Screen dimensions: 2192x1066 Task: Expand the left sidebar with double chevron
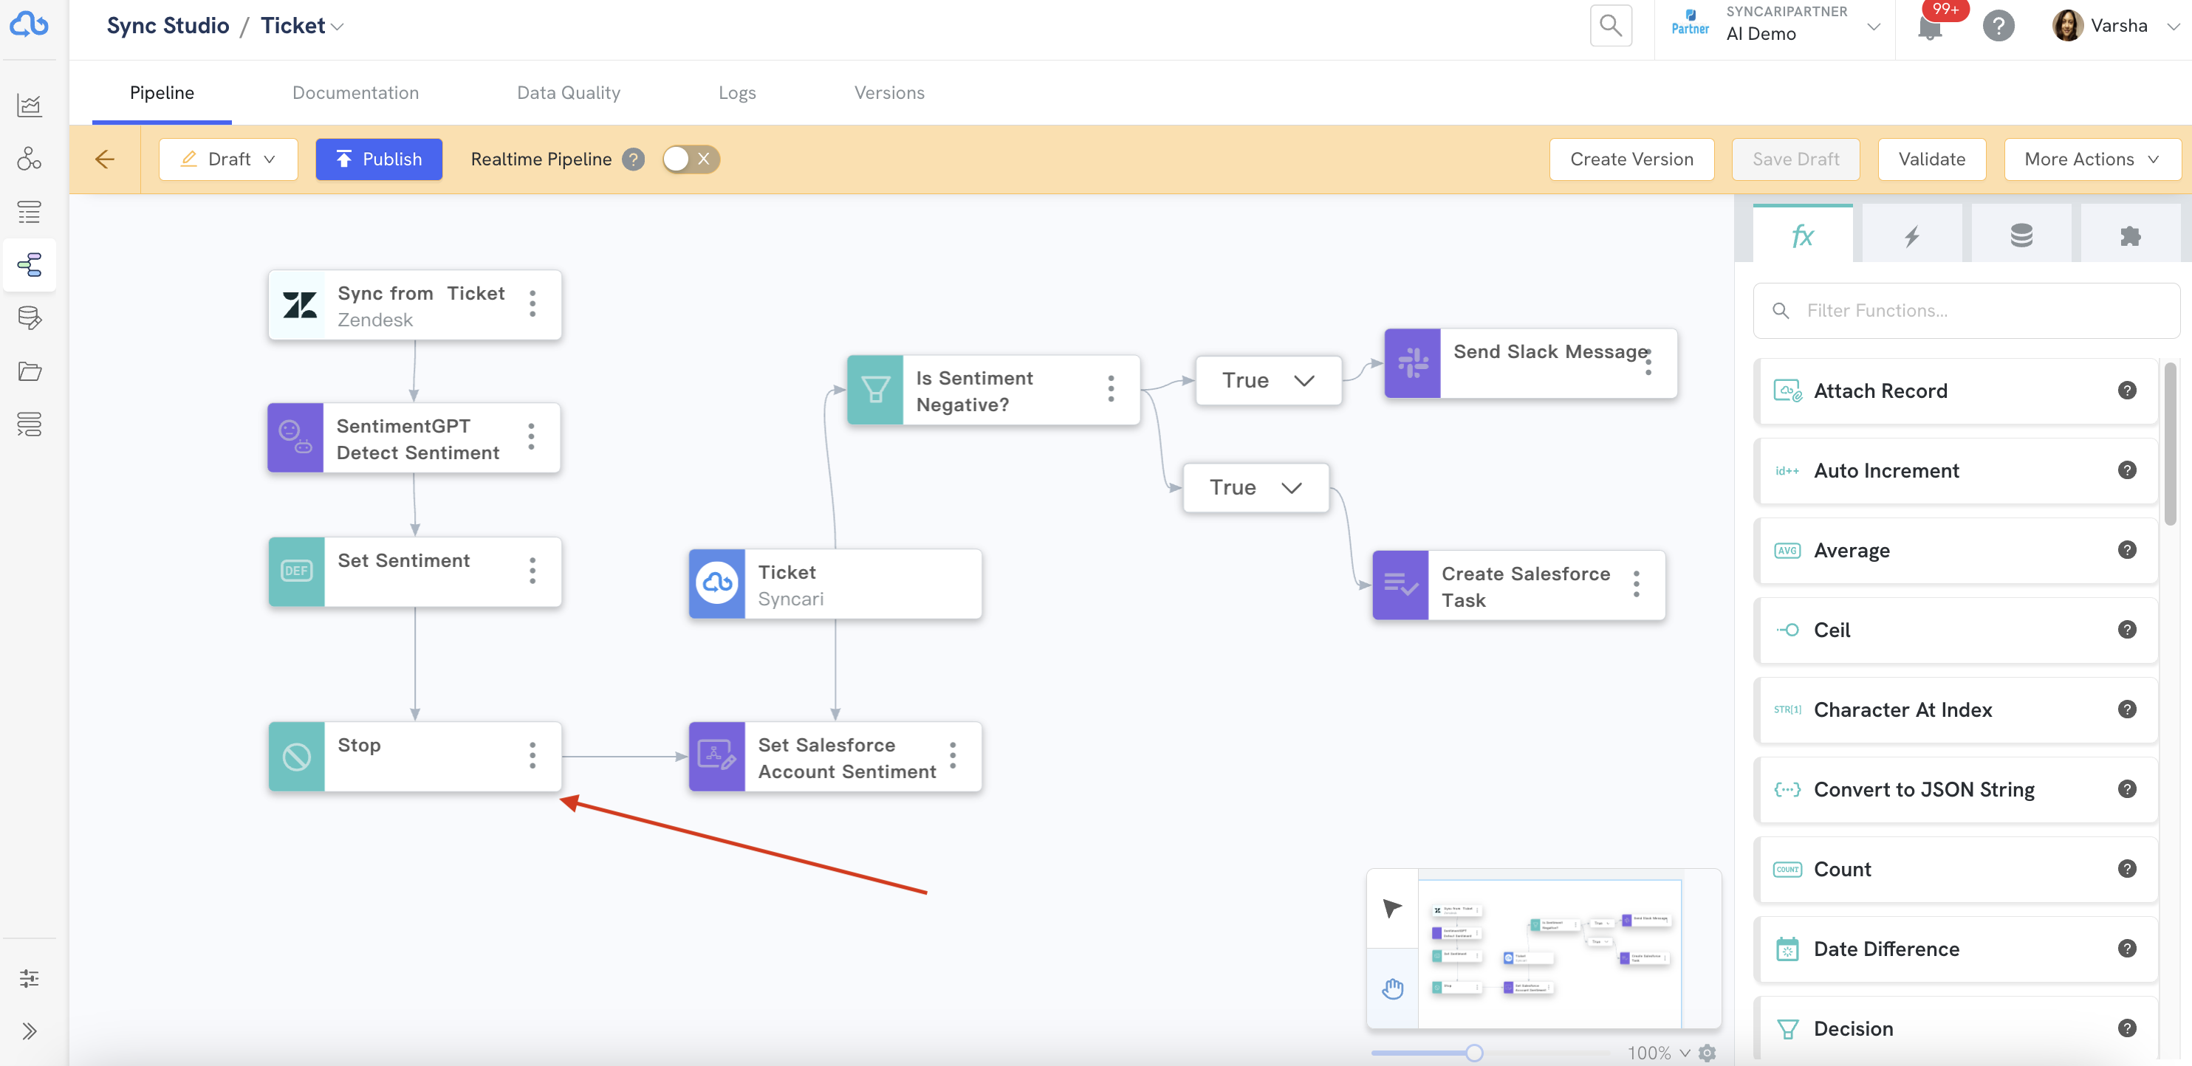pos(29,1031)
